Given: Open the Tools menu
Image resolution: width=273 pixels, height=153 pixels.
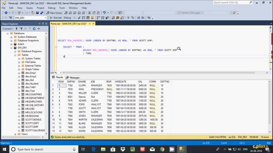Looking at the screenshot, I should (62, 8).
